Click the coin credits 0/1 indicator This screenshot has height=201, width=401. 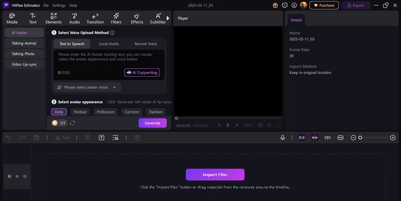tap(59, 123)
